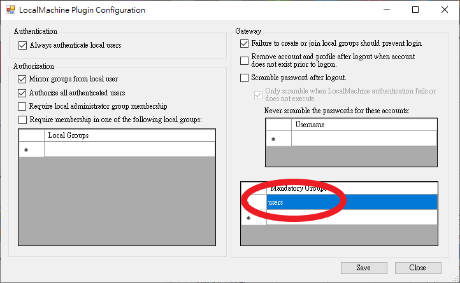This screenshot has width=460, height=283.
Task: Select the new-row asterisk header in Username grid
Action: (278, 138)
